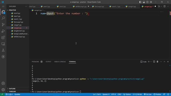The height and width of the screenshot is (96, 171).
Task: Open the Testing flask view
Action: point(3,50)
